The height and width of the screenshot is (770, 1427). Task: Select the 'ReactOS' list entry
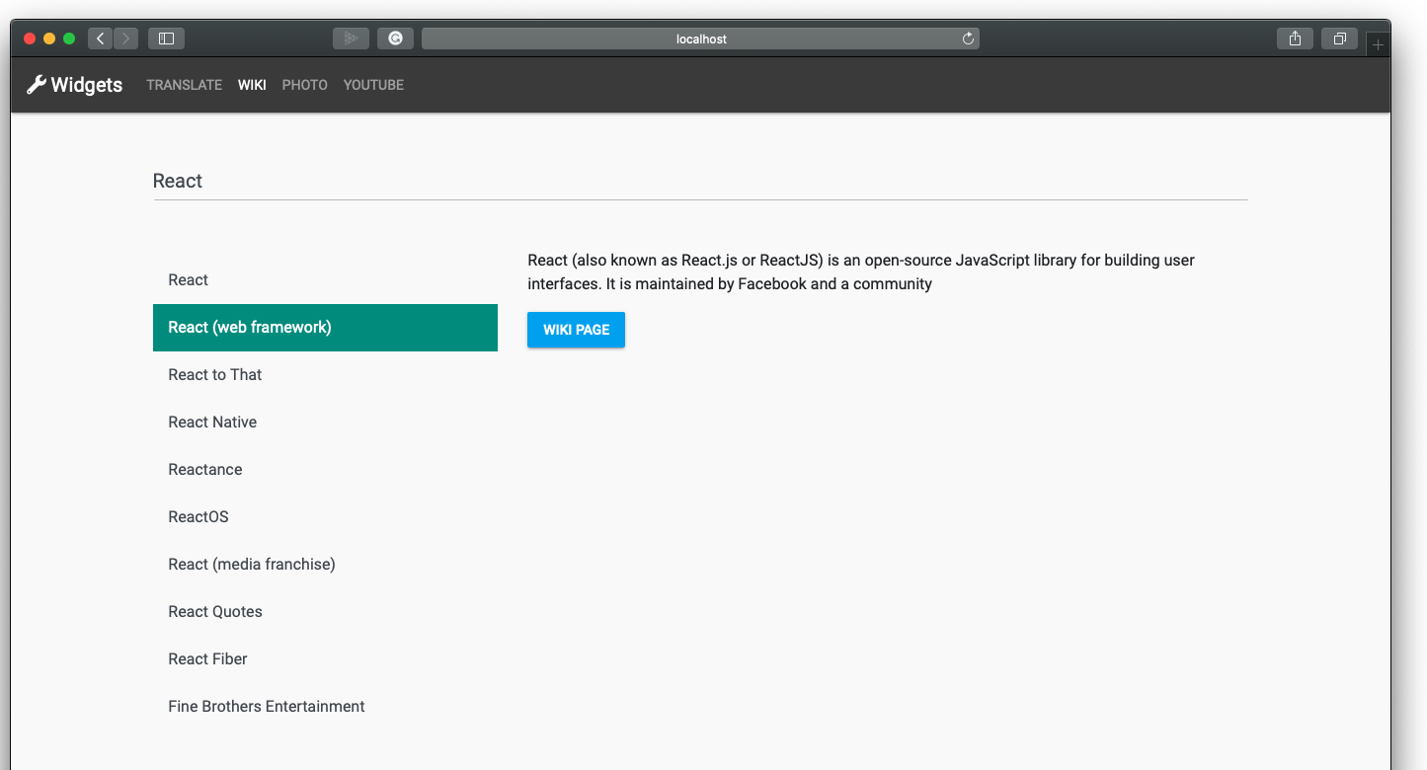coord(325,517)
